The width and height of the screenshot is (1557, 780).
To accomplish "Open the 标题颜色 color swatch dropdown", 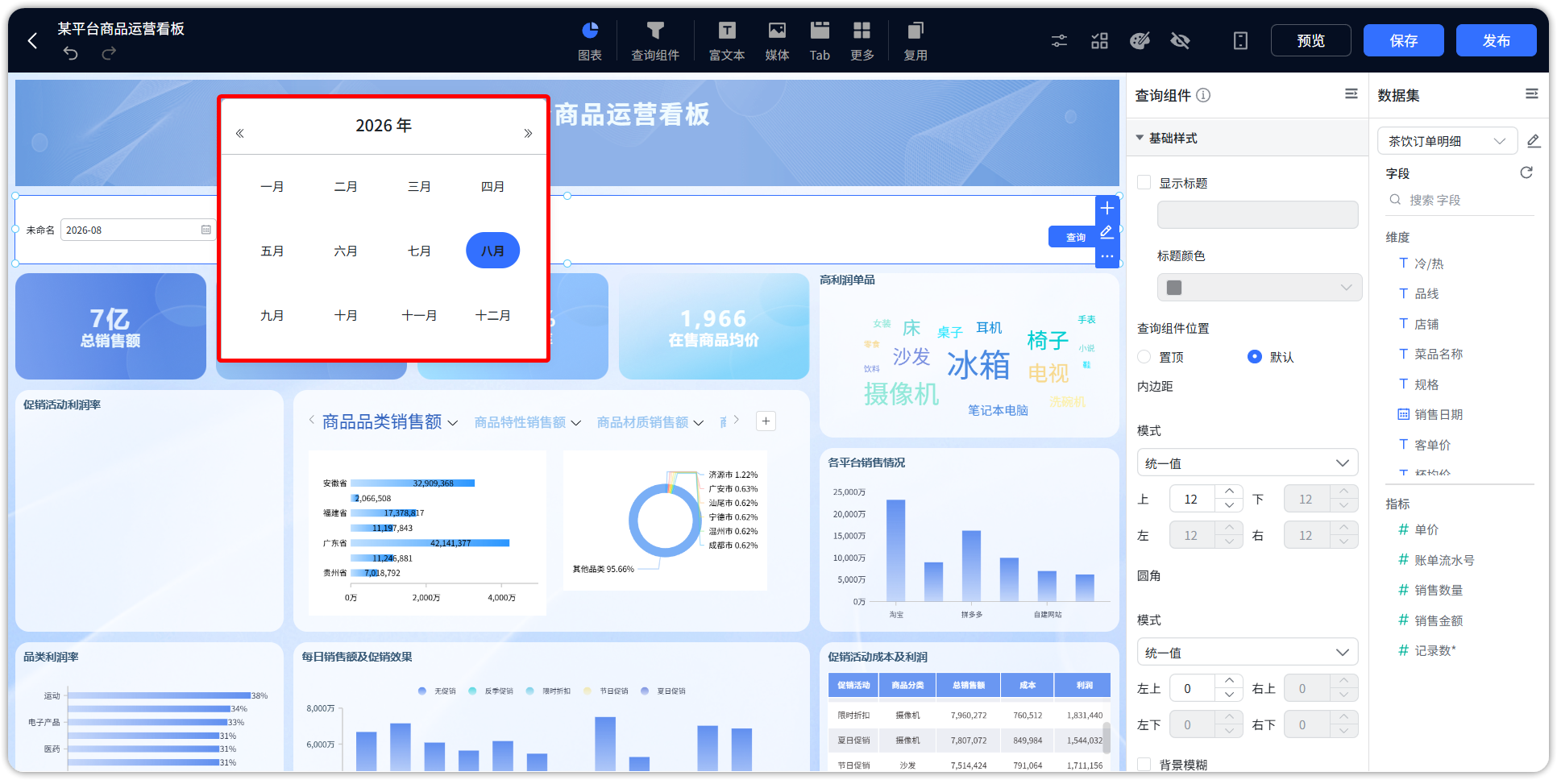I will pyautogui.click(x=1259, y=288).
